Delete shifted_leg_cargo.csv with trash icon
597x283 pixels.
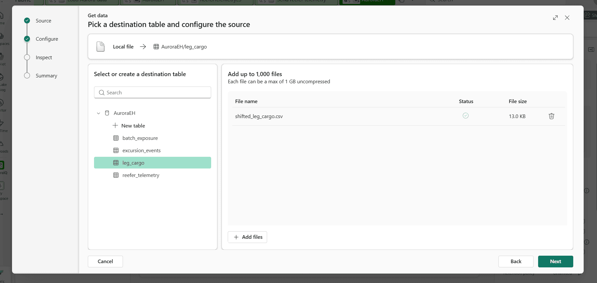551,116
